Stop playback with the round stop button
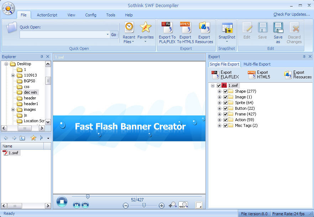The width and height of the screenshot is (314, 217). (x=62, y=201)
